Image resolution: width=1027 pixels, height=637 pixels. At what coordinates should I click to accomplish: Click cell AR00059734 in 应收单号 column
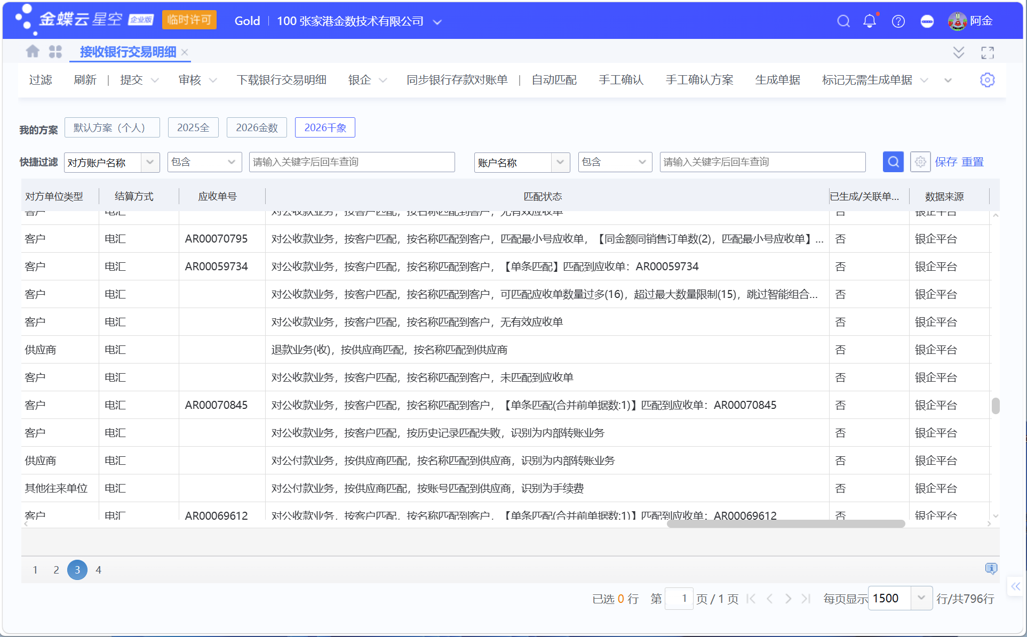[x=216, y=267]
